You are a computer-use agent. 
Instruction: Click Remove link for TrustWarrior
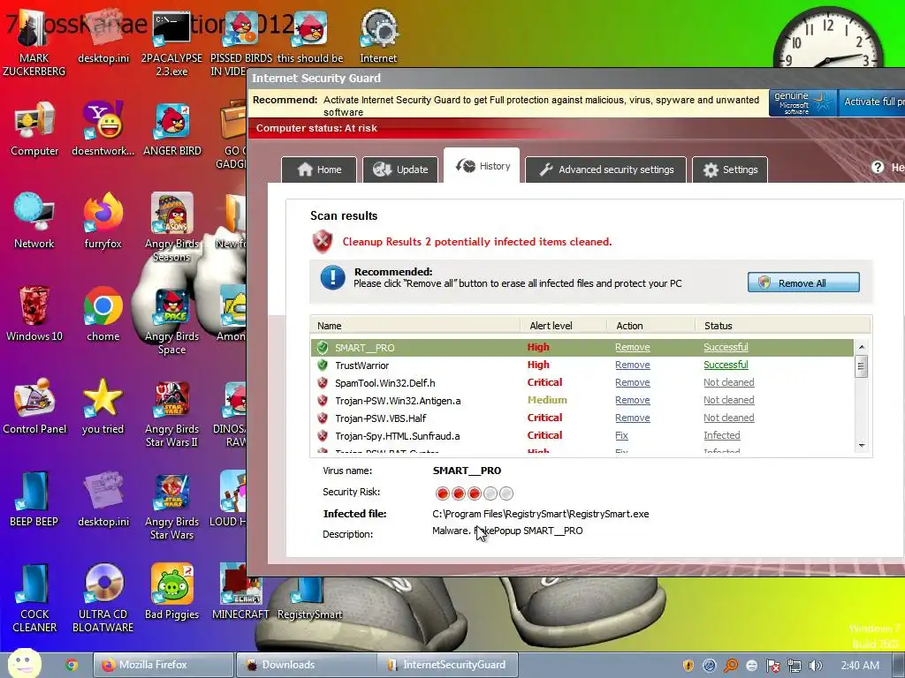632,365
